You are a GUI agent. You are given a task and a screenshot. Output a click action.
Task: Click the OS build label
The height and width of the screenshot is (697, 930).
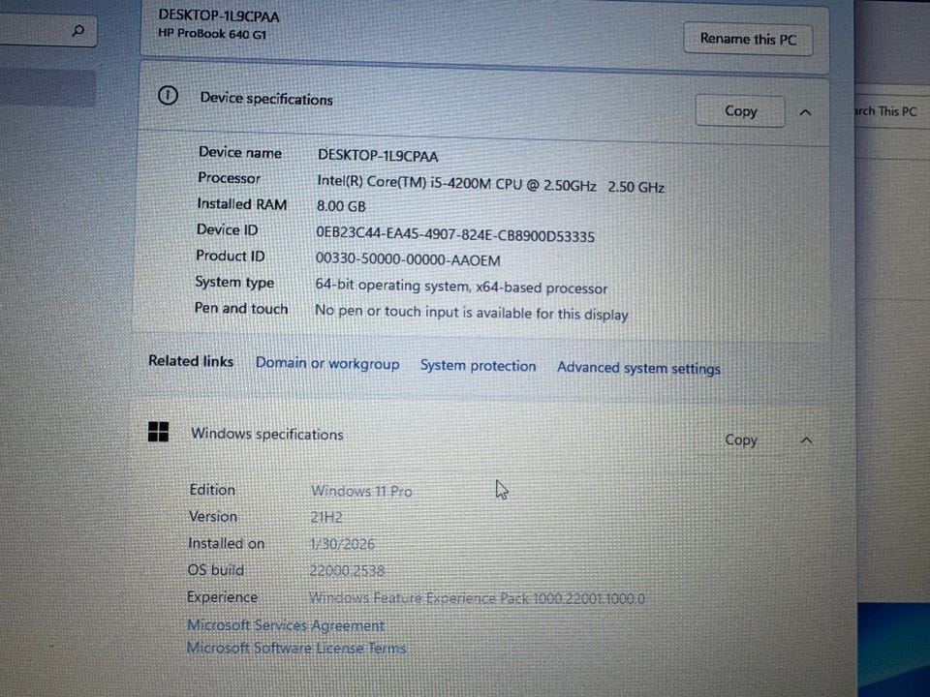click(216, 570)
